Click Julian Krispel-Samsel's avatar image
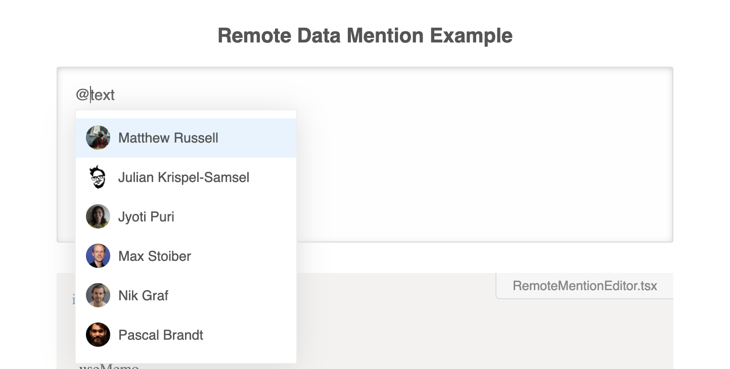Viewport: 730px width, 369px height. pos(98,177)
